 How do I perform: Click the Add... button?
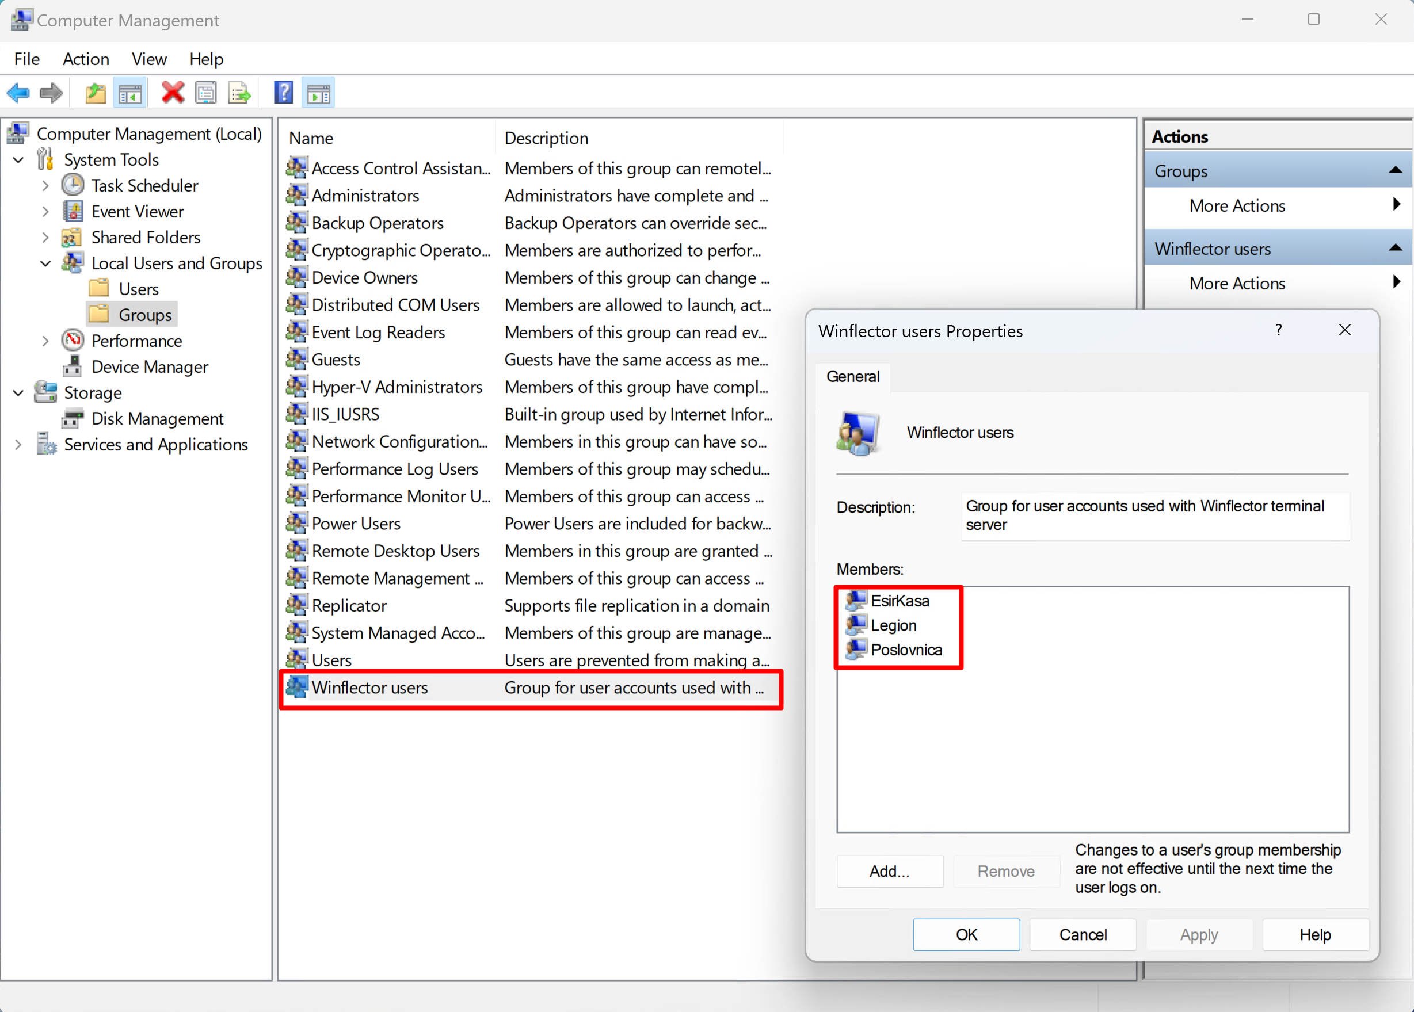pos(889,871)
